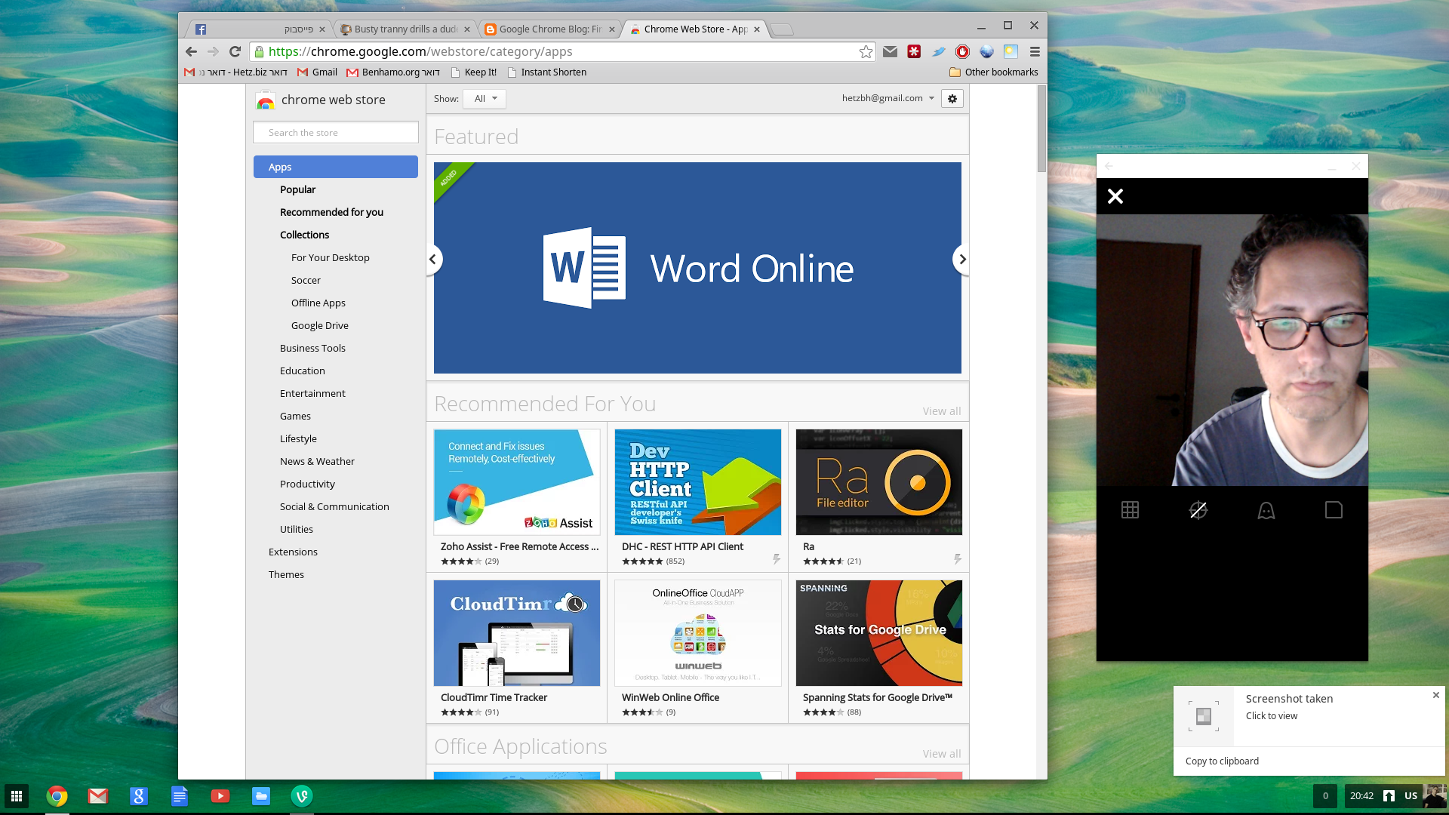Open the Show All filter dropdown
The height and width of the screenshot is (815, 1449).
pyautogui.click(x=485, y=99)
